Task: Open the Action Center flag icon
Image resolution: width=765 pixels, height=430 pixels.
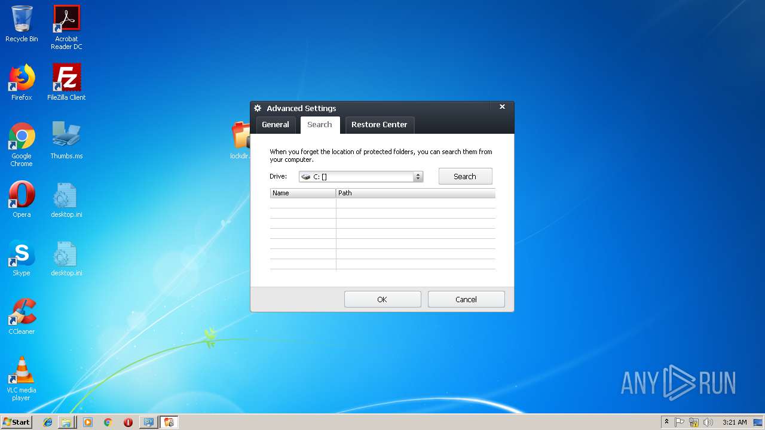Action: click(x=680, y=422)
